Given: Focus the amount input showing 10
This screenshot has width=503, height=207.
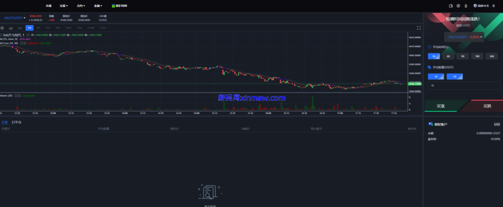Looking at the screenshot, I should click(x=464, y=85).
